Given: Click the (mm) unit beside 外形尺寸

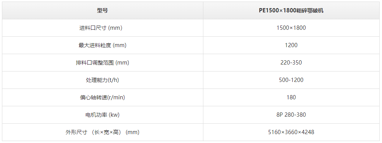Looking at the screenshot, I should tap(133, 132).
